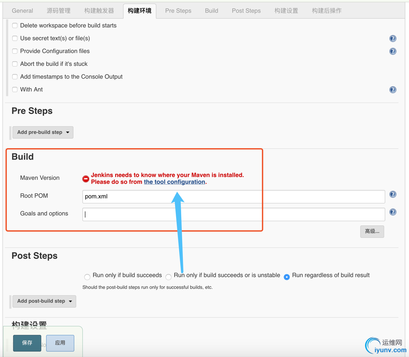Select Run regardless of build result
The height and width of the screenshot is (357, 409).
287,277
